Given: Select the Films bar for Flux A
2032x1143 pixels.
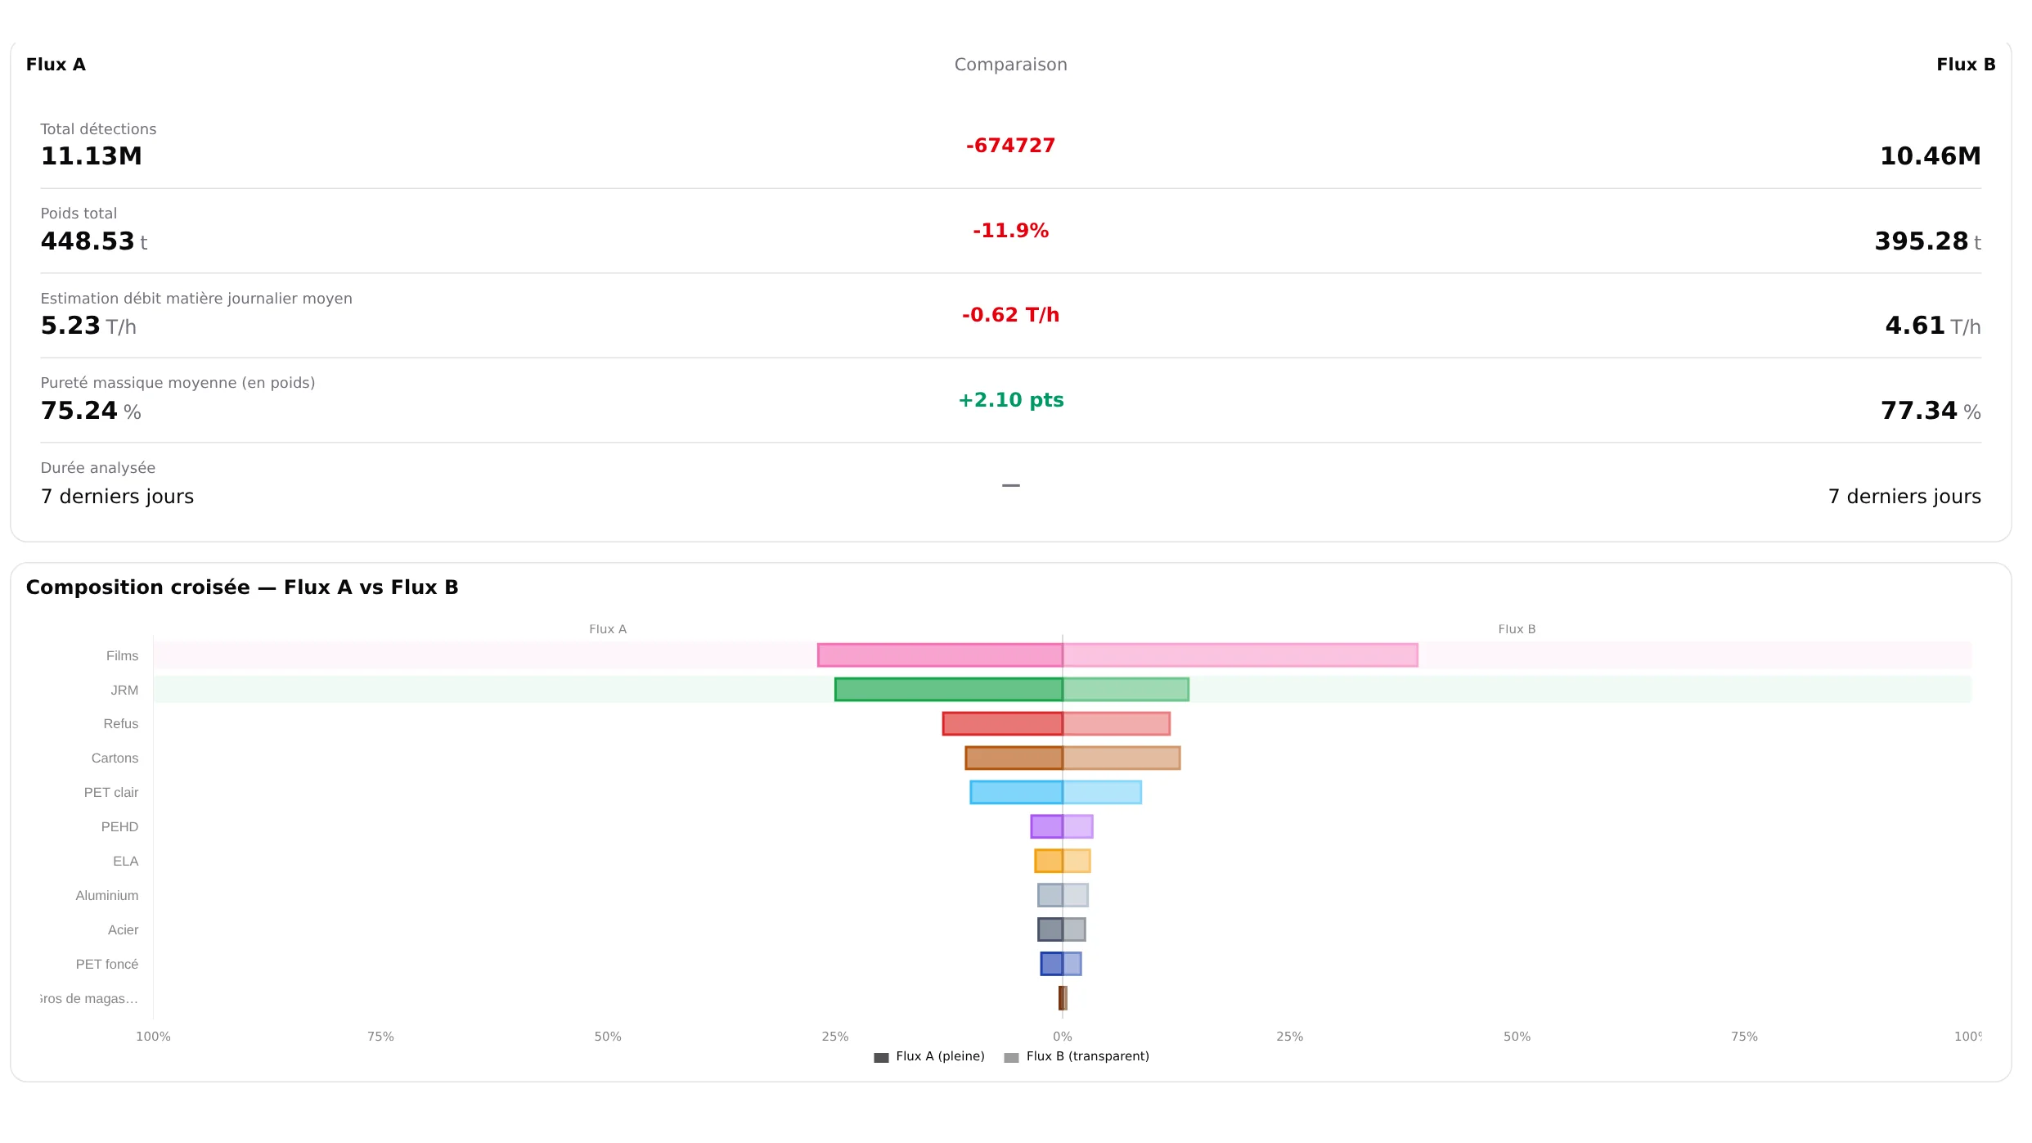Looking at the screenshot, I should tap(940, 655).
